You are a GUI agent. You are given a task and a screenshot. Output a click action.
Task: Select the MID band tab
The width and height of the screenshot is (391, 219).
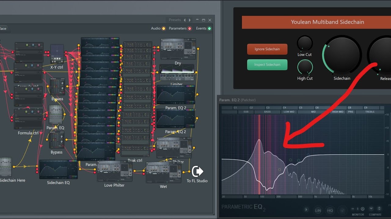[313, 112]
